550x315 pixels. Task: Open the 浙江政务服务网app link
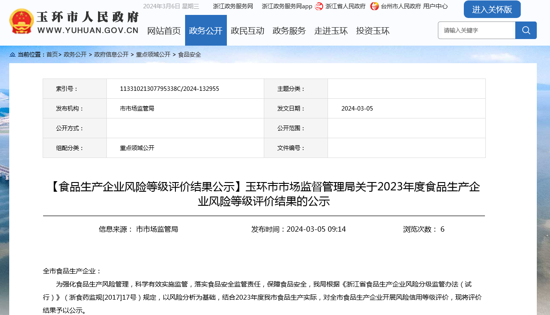tap(287, 6)
